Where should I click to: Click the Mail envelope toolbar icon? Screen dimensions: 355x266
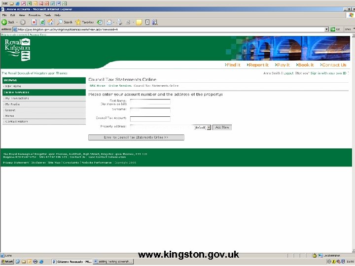point(109,22)
